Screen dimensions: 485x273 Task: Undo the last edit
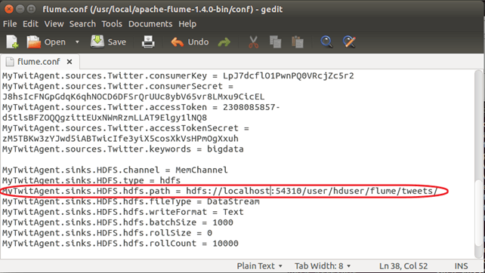[x=190, y=41]
